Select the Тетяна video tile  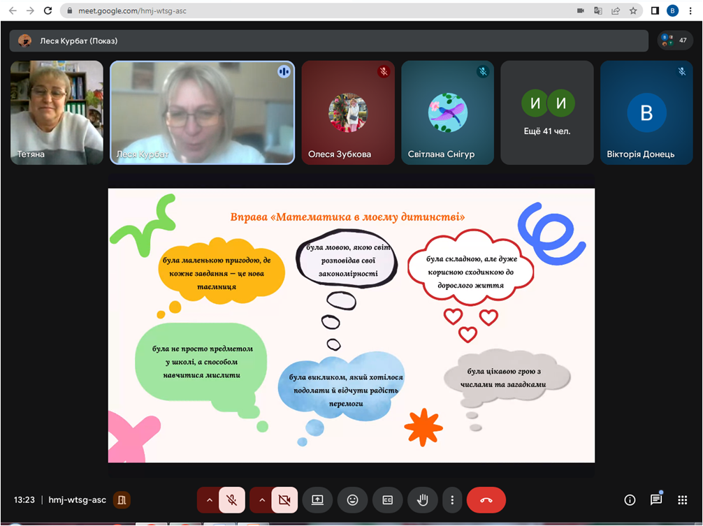57,112
